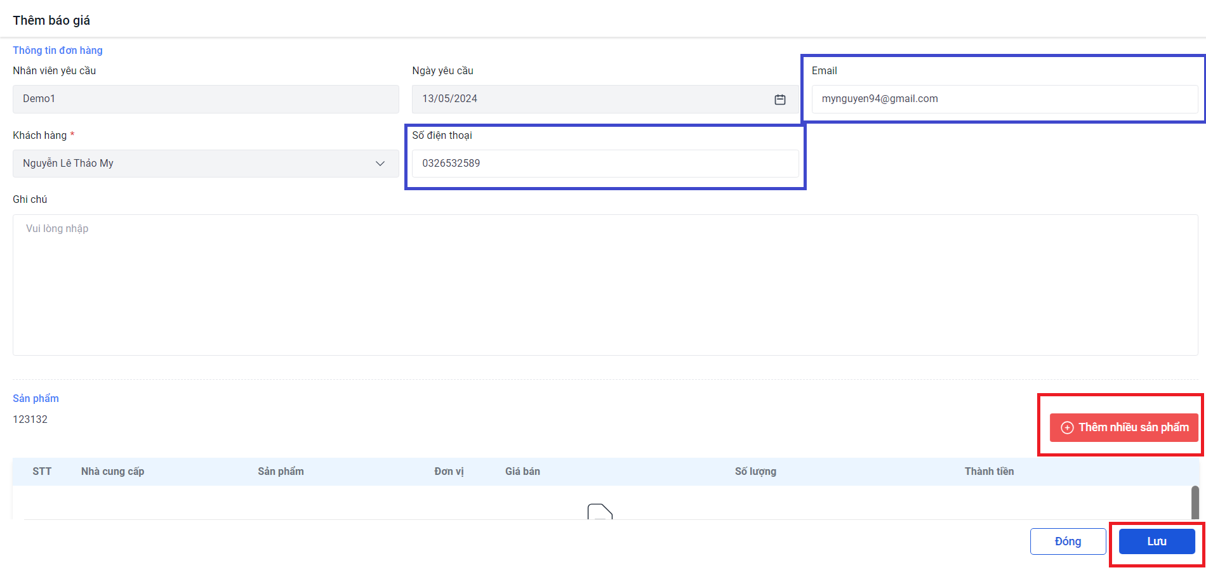Focus the Số điện thoại input
1206x570 pixels.
pos(605,164)
